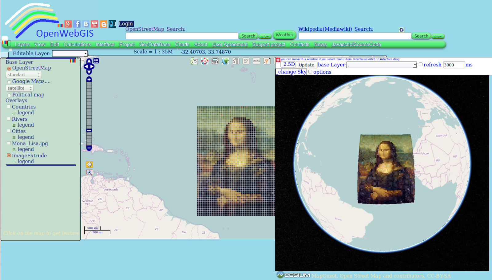The height and width of the screenshot is (280, 492).
Task: Select OpenStreetMap base layer radio
Action: 9,69
